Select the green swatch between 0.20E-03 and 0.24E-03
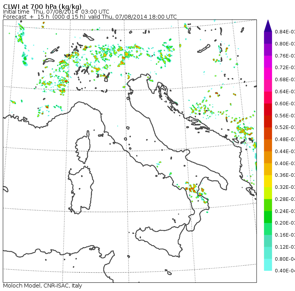 [268, 217]
